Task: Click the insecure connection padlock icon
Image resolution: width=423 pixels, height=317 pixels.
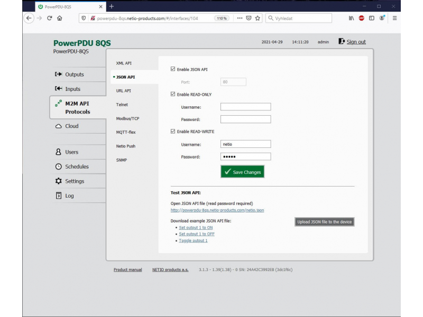Action: [x=93, y=18]
